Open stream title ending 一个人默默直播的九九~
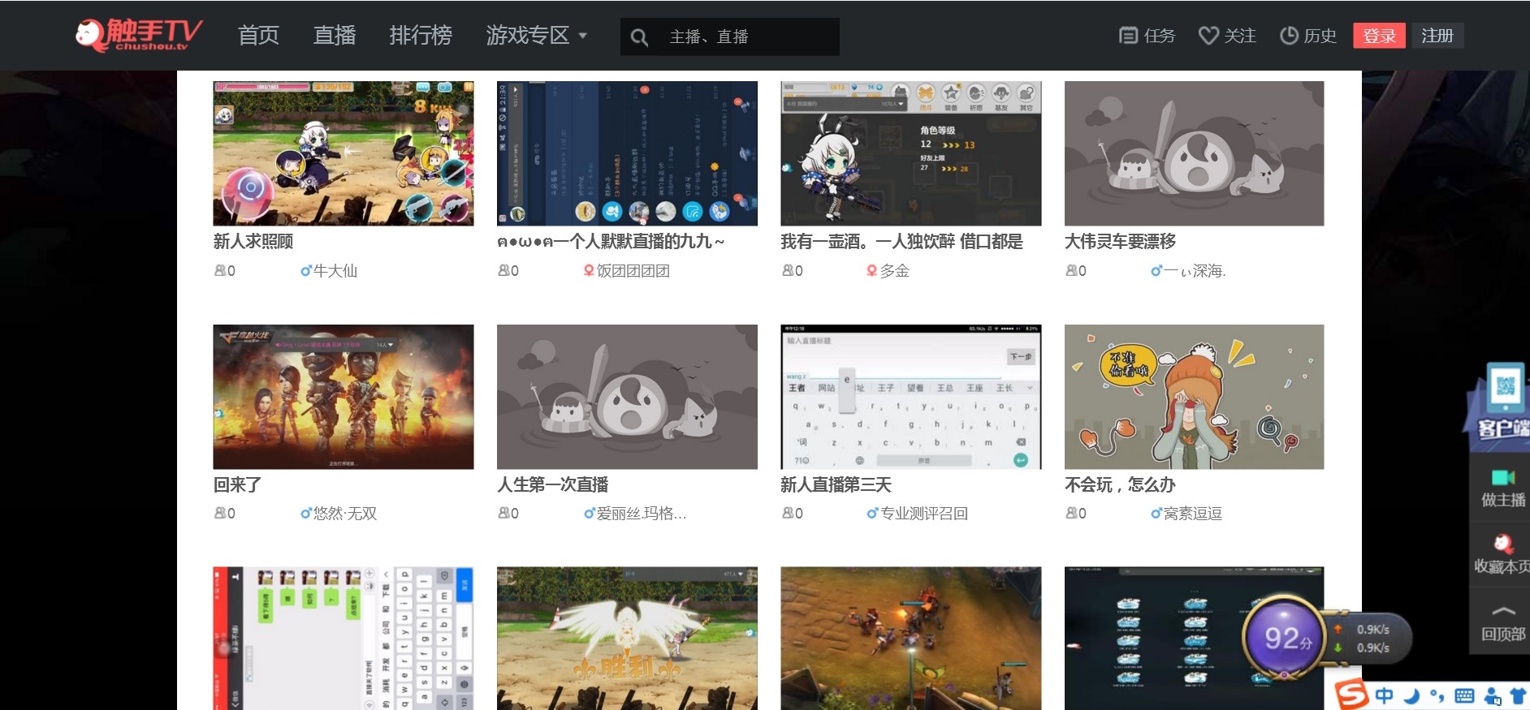 click(x=611, y=241)
